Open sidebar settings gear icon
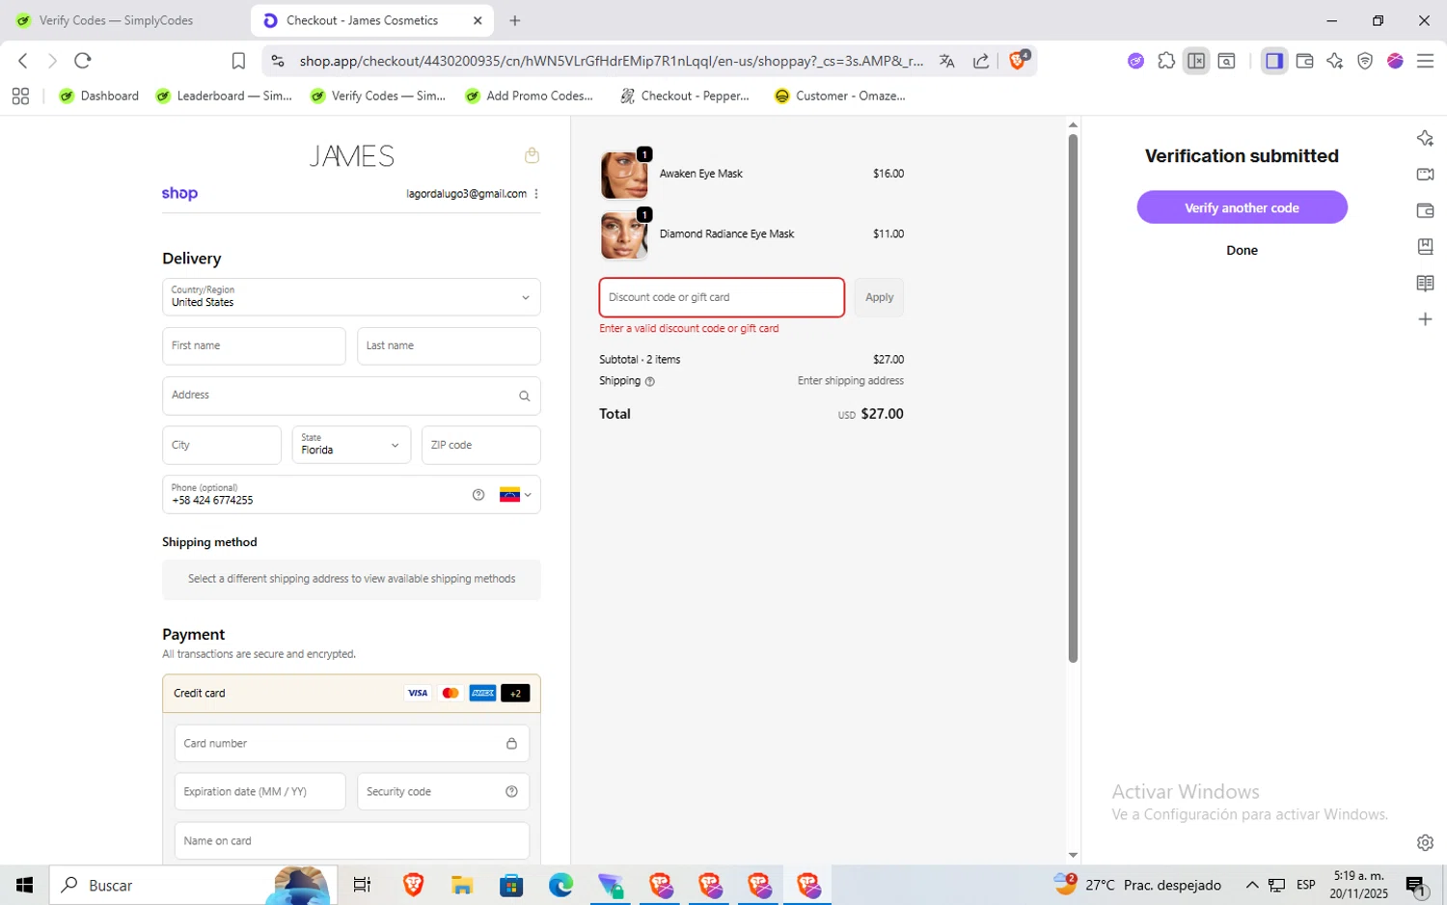This screenshot has width=1447, height=905. tap(1425, 842)
